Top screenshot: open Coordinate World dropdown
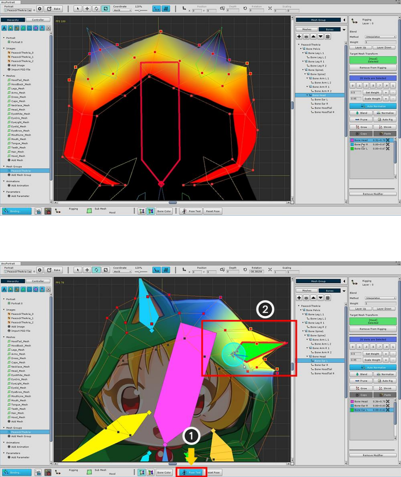The image size is (401, 477). [x=122, y=10]
